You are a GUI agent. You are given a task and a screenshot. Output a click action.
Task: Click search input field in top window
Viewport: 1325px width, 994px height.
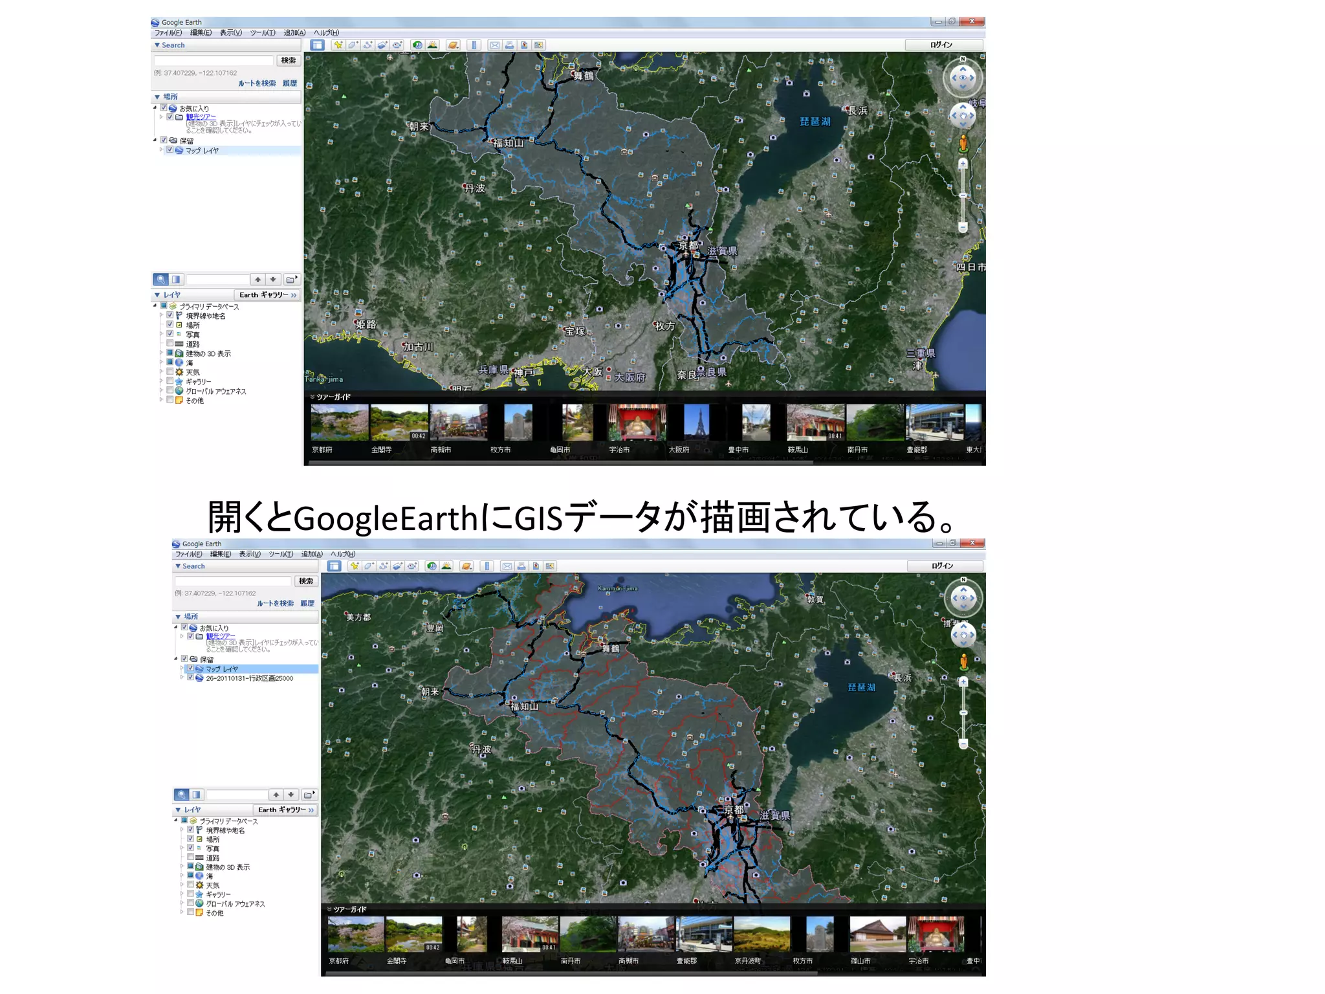[214, 60]
